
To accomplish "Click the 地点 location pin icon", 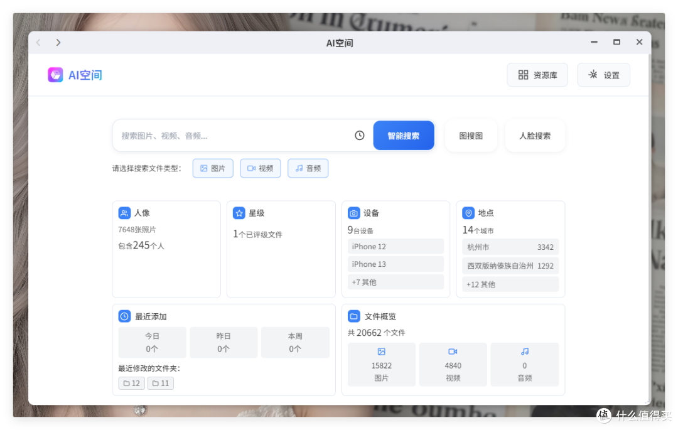I will (x=468, y=213).
